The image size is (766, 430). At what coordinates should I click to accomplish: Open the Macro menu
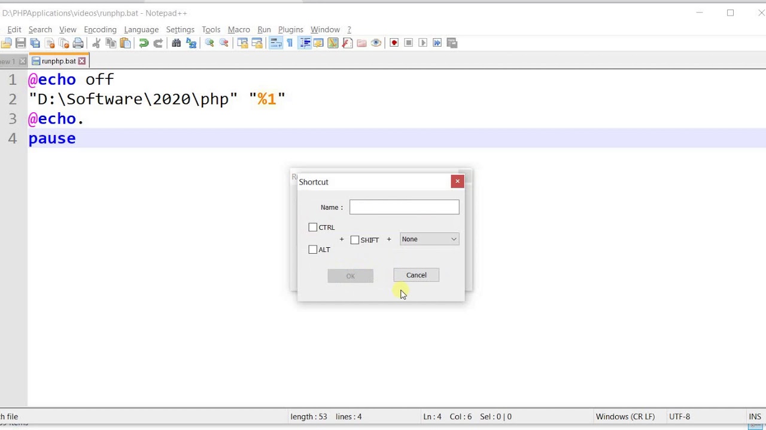pos(239,29)
